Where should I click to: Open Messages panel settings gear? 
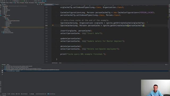pyautogui.click(x=166, y=65)
